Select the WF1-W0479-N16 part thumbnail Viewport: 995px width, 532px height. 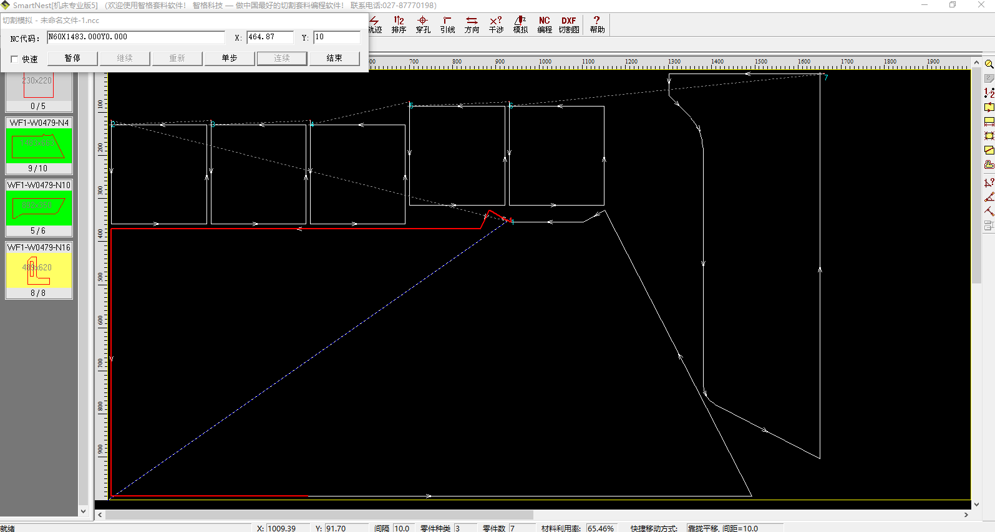39,270
